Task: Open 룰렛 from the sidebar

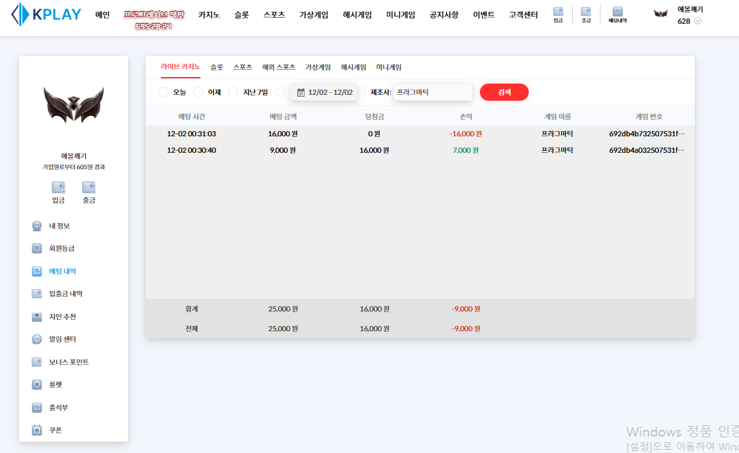Action: [x=55, y=385]
